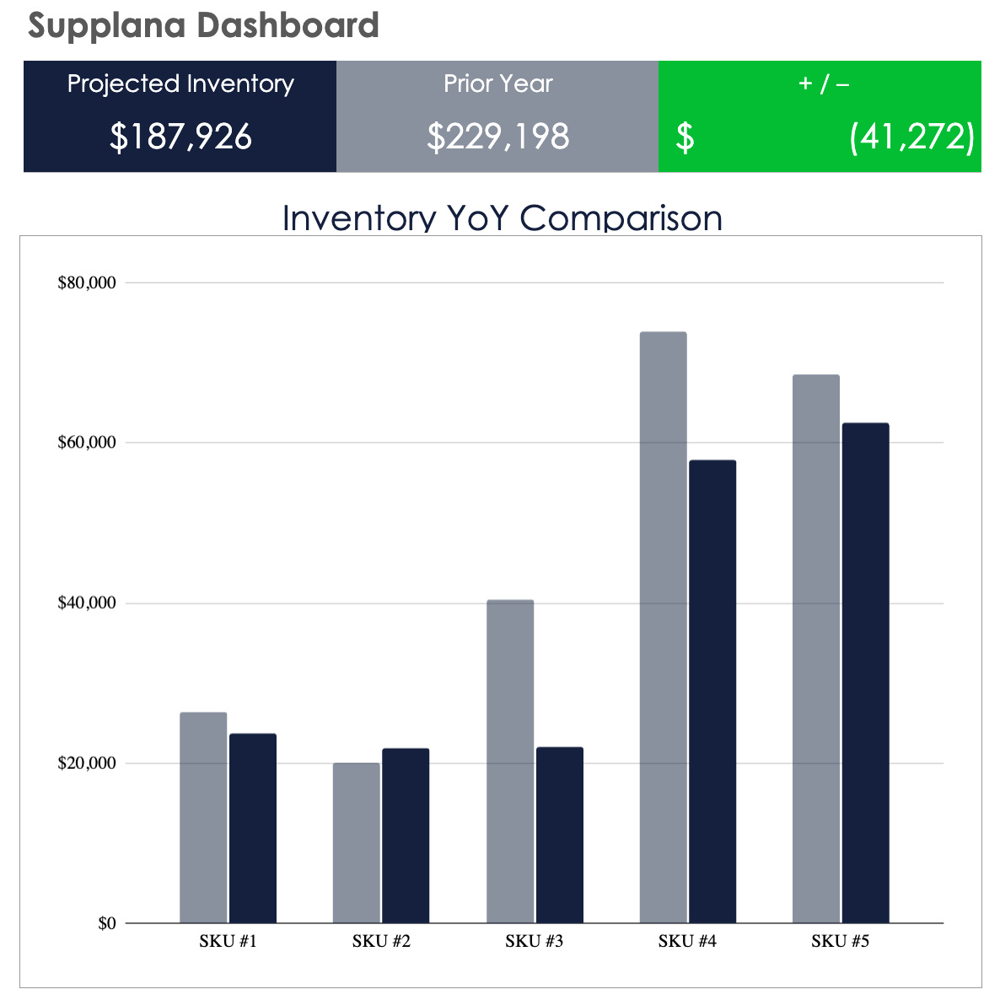Click the SKU #3 axis label
This screenshot has width=1000, height=1000.
pos(534,941)
